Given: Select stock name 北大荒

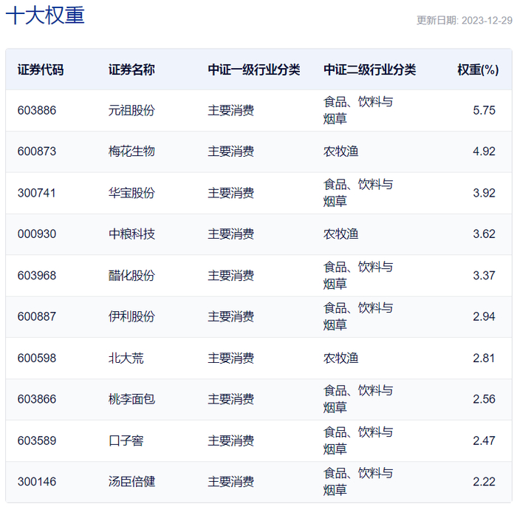Looking at the screenshot, I should pyautogui.click(x=126, y=358).
